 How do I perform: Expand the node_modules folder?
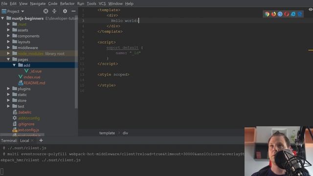coord(8,53)
